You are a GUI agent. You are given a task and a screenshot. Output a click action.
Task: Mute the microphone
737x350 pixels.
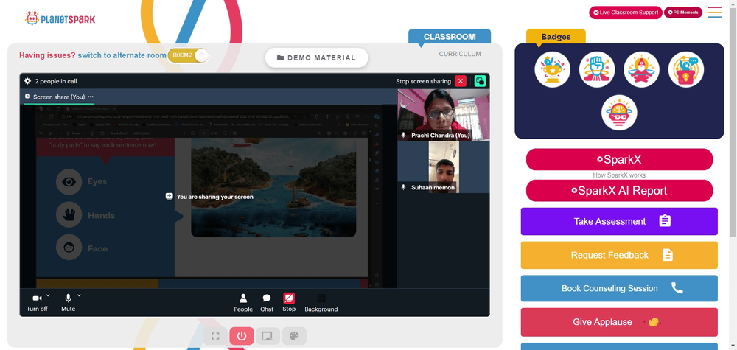[68, 303]
